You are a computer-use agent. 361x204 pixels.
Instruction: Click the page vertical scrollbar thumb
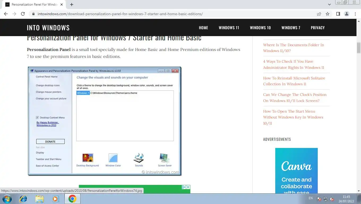(x=359, y=48)
